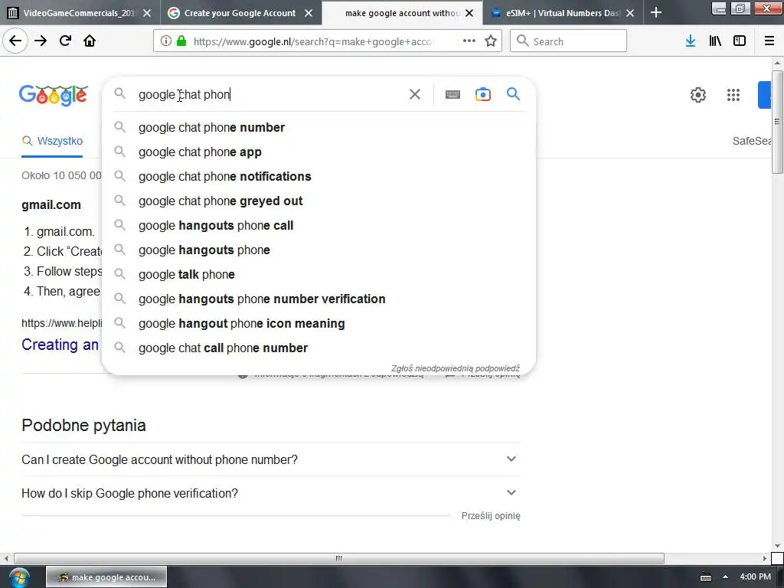This screenshot has width=784, height=588.
Task: Close the VideoGameCommercials tab
Action: click(147, 13)
